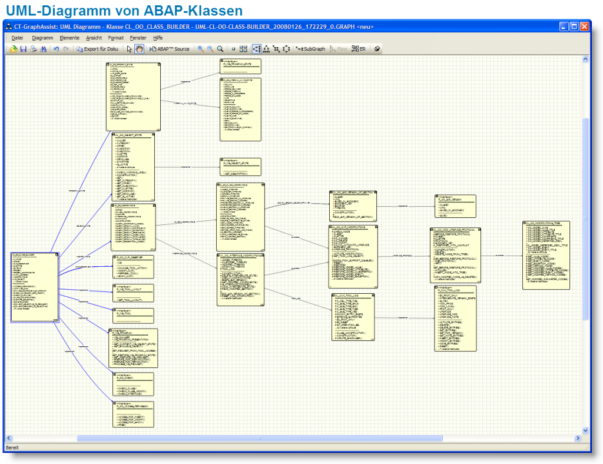Click the ER diagram icon
The width and height of the screenshot is (603, 464).
(357, 49)
